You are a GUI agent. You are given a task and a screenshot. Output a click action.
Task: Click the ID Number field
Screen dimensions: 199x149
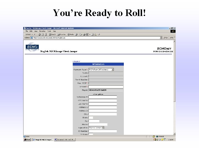point(103,131)
